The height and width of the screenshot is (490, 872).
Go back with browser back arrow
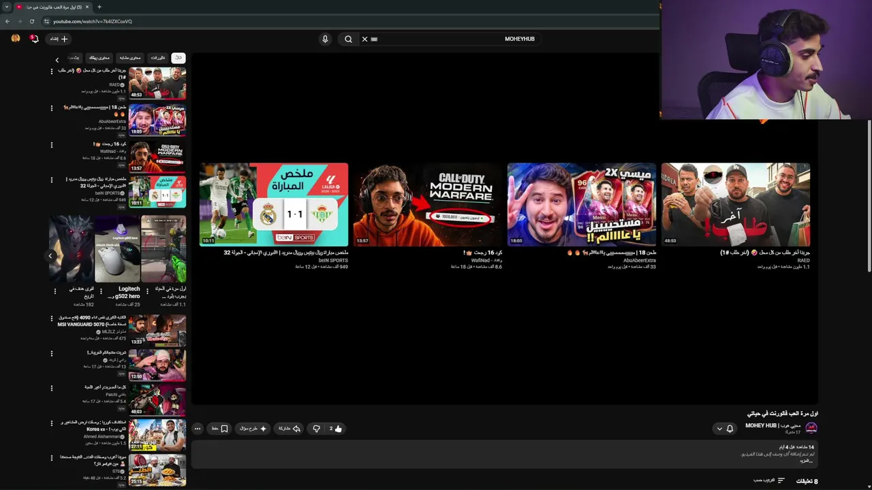(7, 21)
